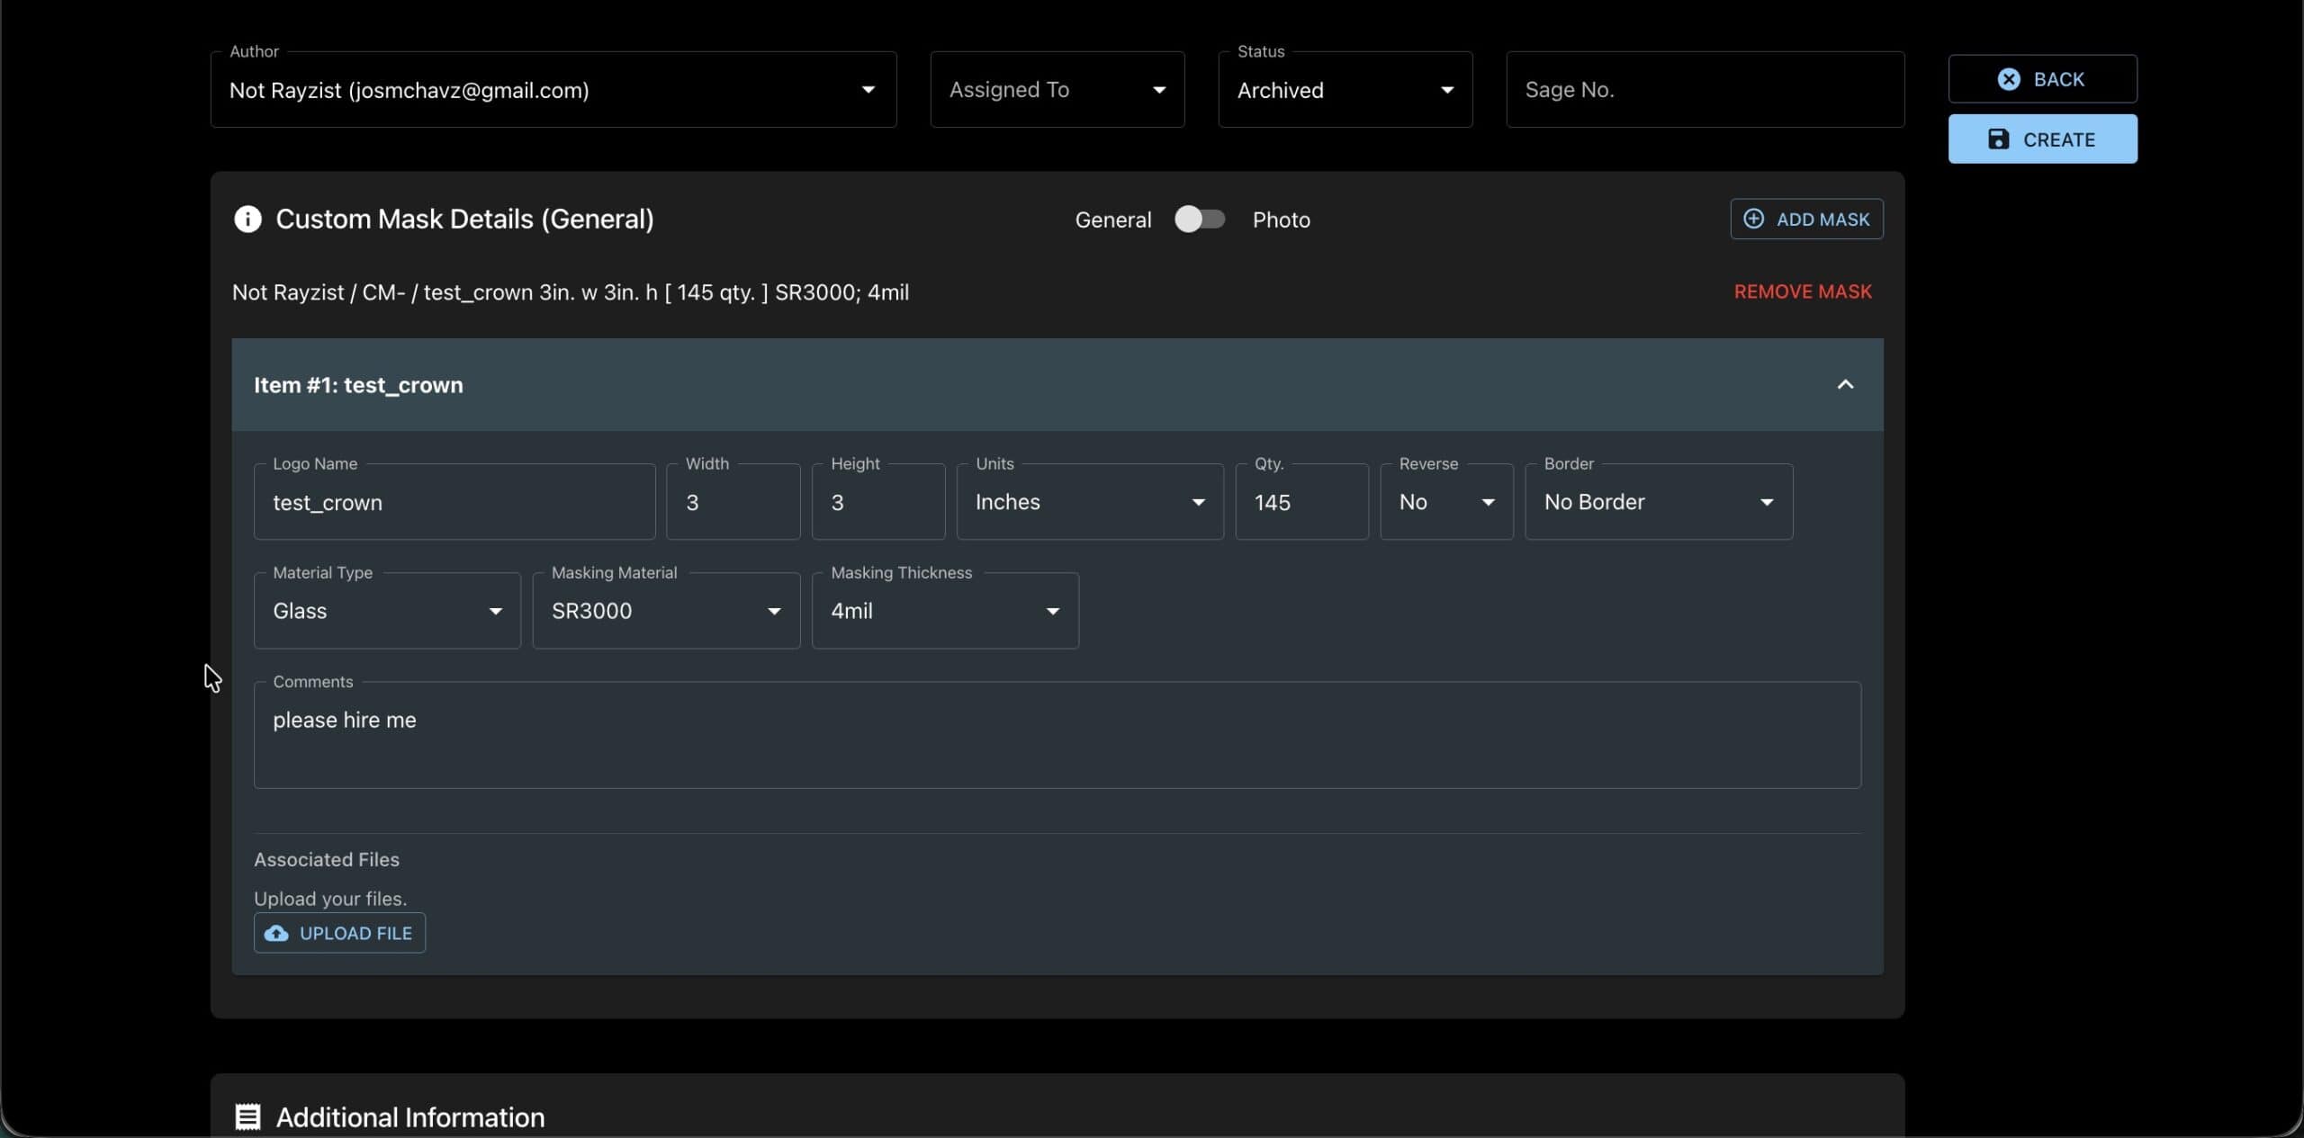Open the Masking Material SR3000 dropdown

pos(665,611)
